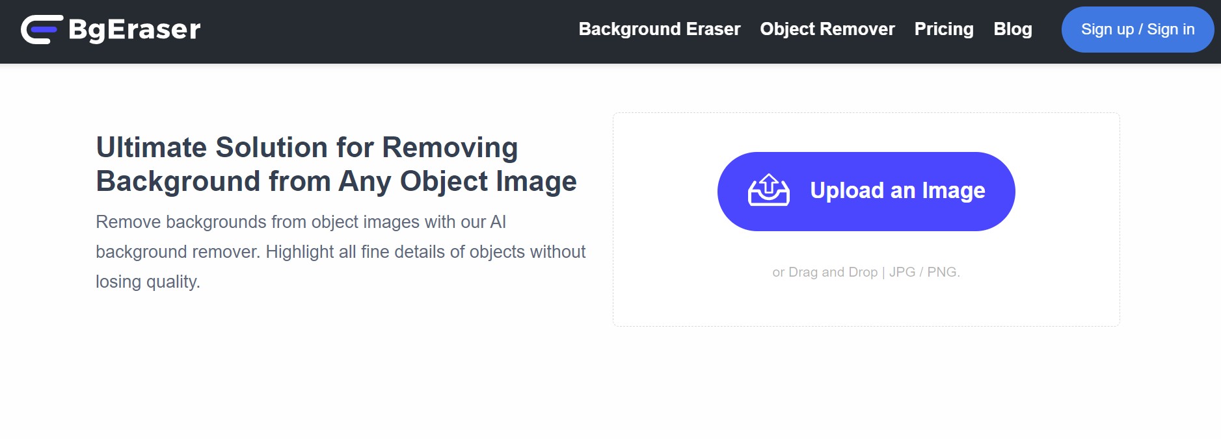Visit the Blog link in header
The height and width of the screenshot is (439, 1221).
pos(1012,29)
